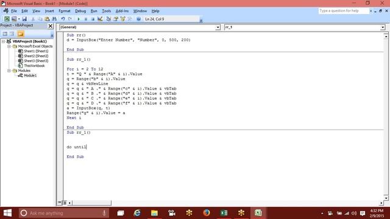Close the Project - VBAProject pane
The width and height of the screenshot is (390, 219).
coord(50,26)
